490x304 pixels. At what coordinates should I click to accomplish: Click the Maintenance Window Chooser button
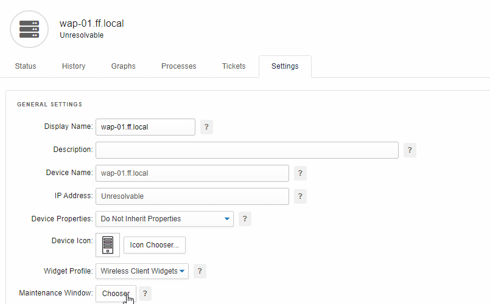click(116, 294)
